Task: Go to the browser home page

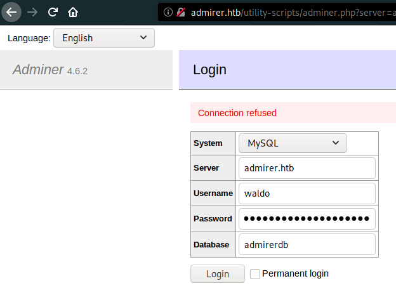Action: (x=73, y=12)
